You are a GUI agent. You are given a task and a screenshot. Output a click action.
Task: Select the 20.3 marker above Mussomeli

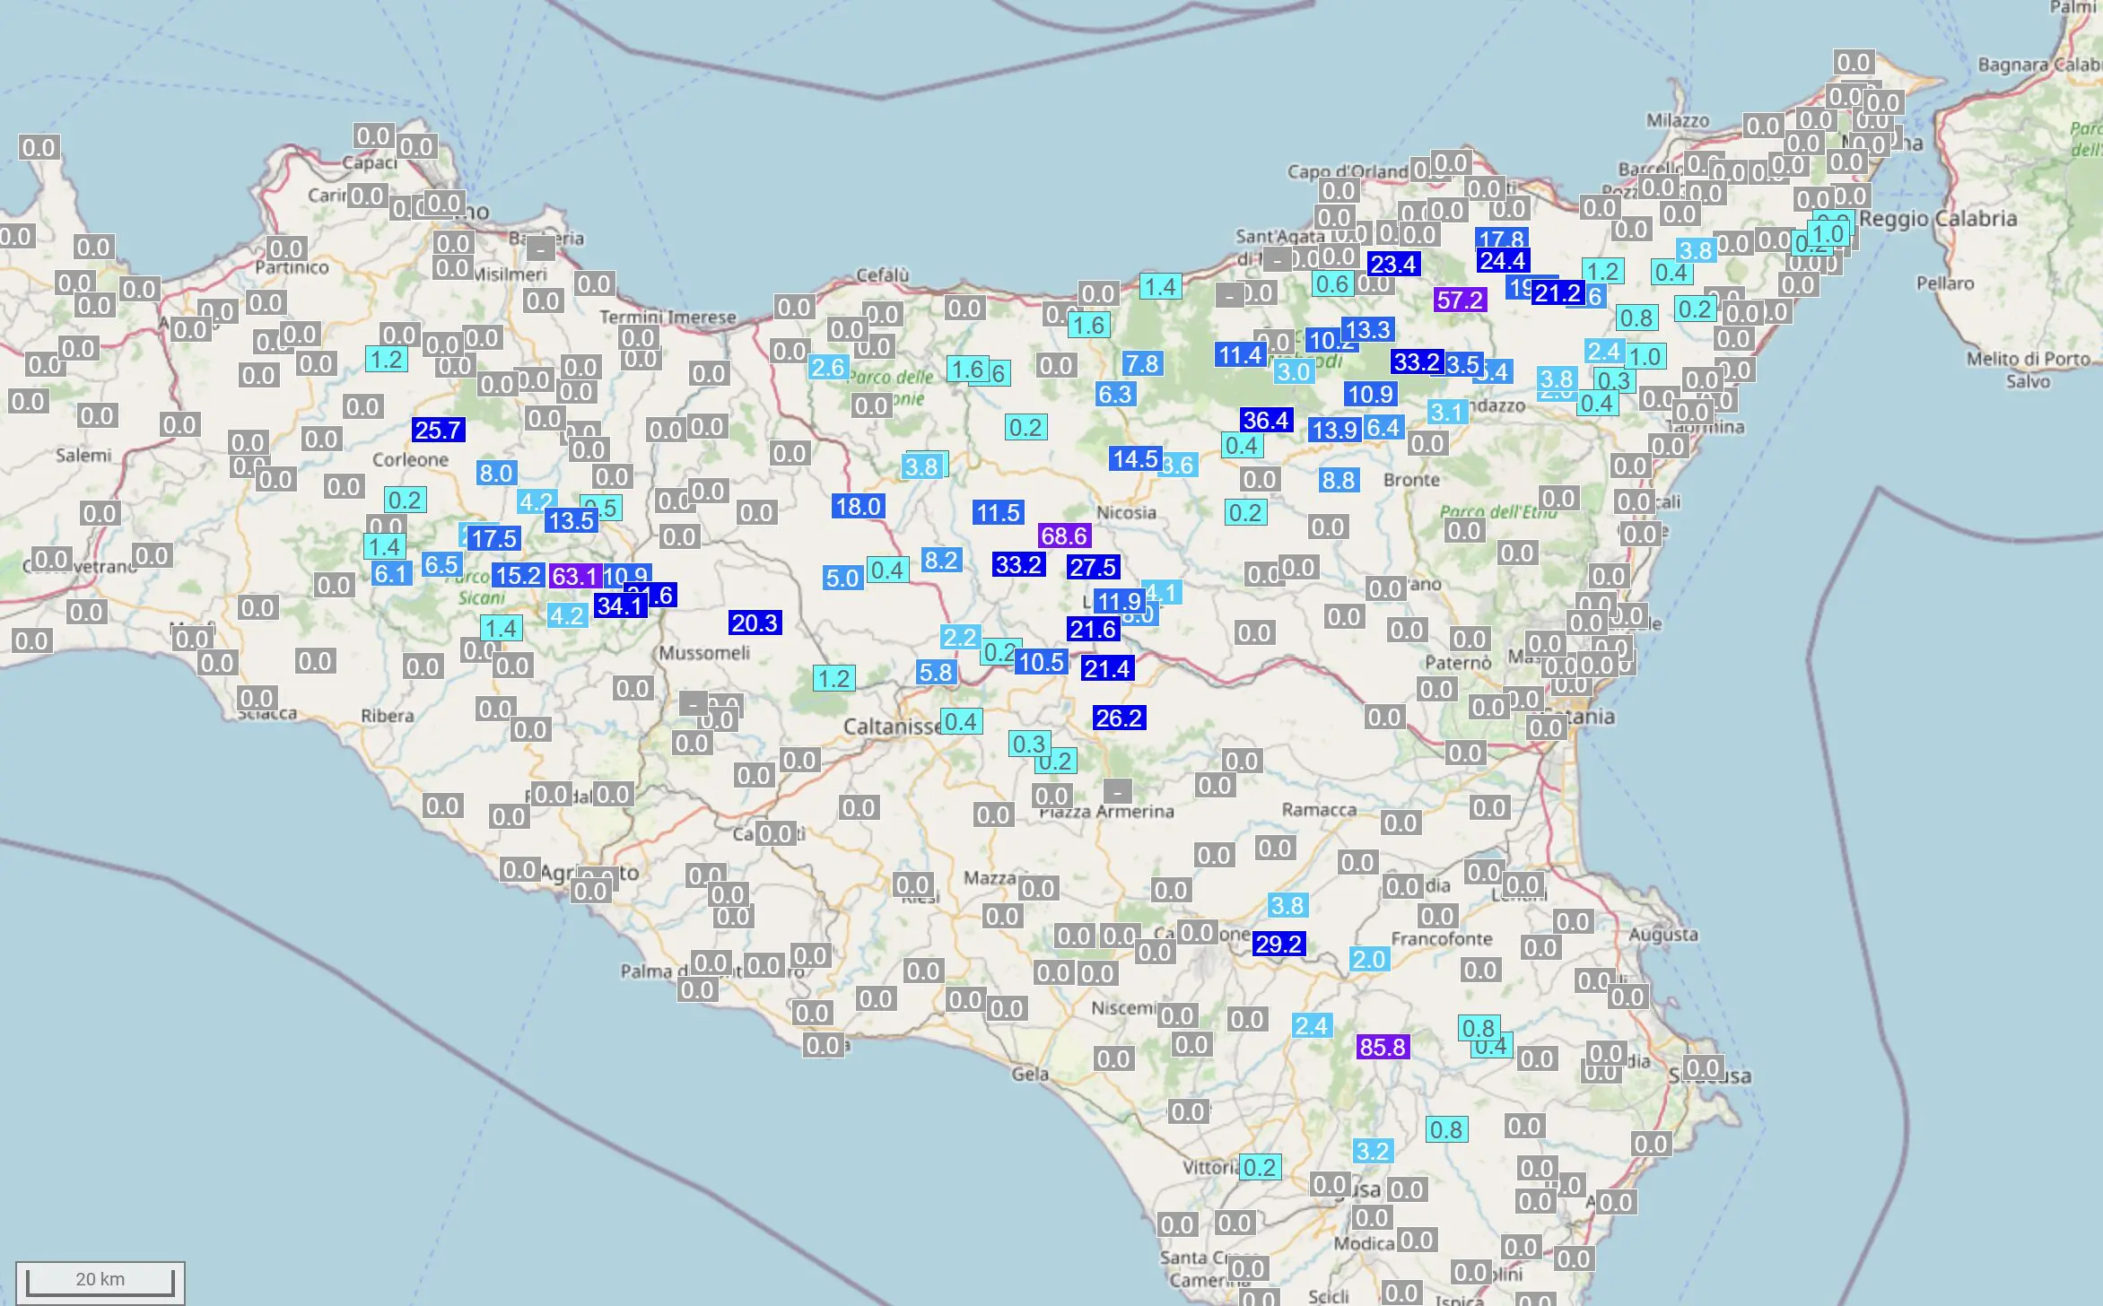tap(755, 623)
